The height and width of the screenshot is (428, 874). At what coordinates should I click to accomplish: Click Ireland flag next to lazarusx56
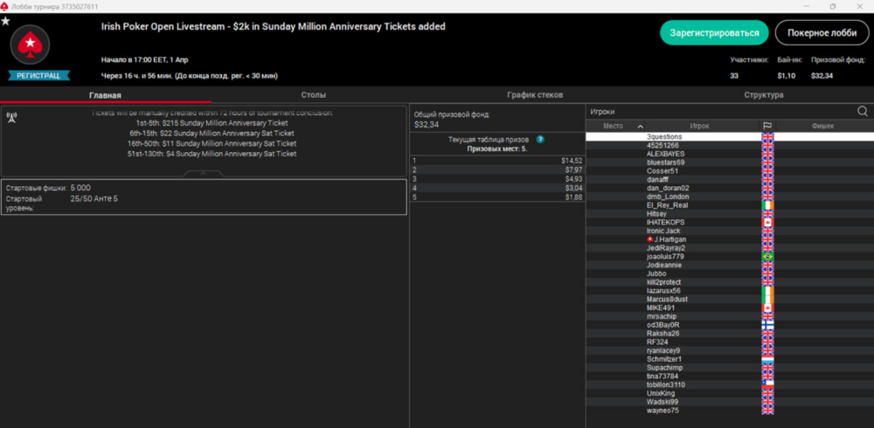(767, 291)
